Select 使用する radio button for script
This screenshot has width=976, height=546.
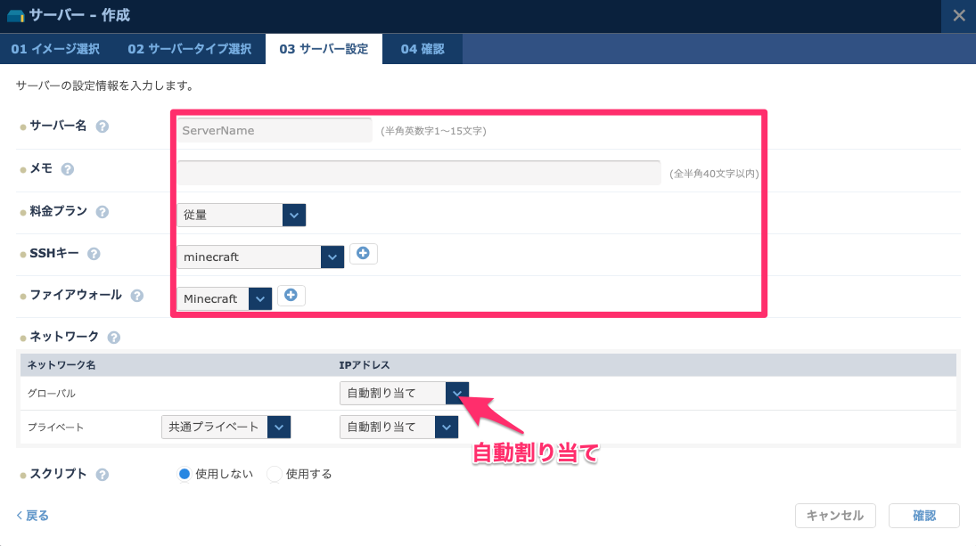pos(275,474)
